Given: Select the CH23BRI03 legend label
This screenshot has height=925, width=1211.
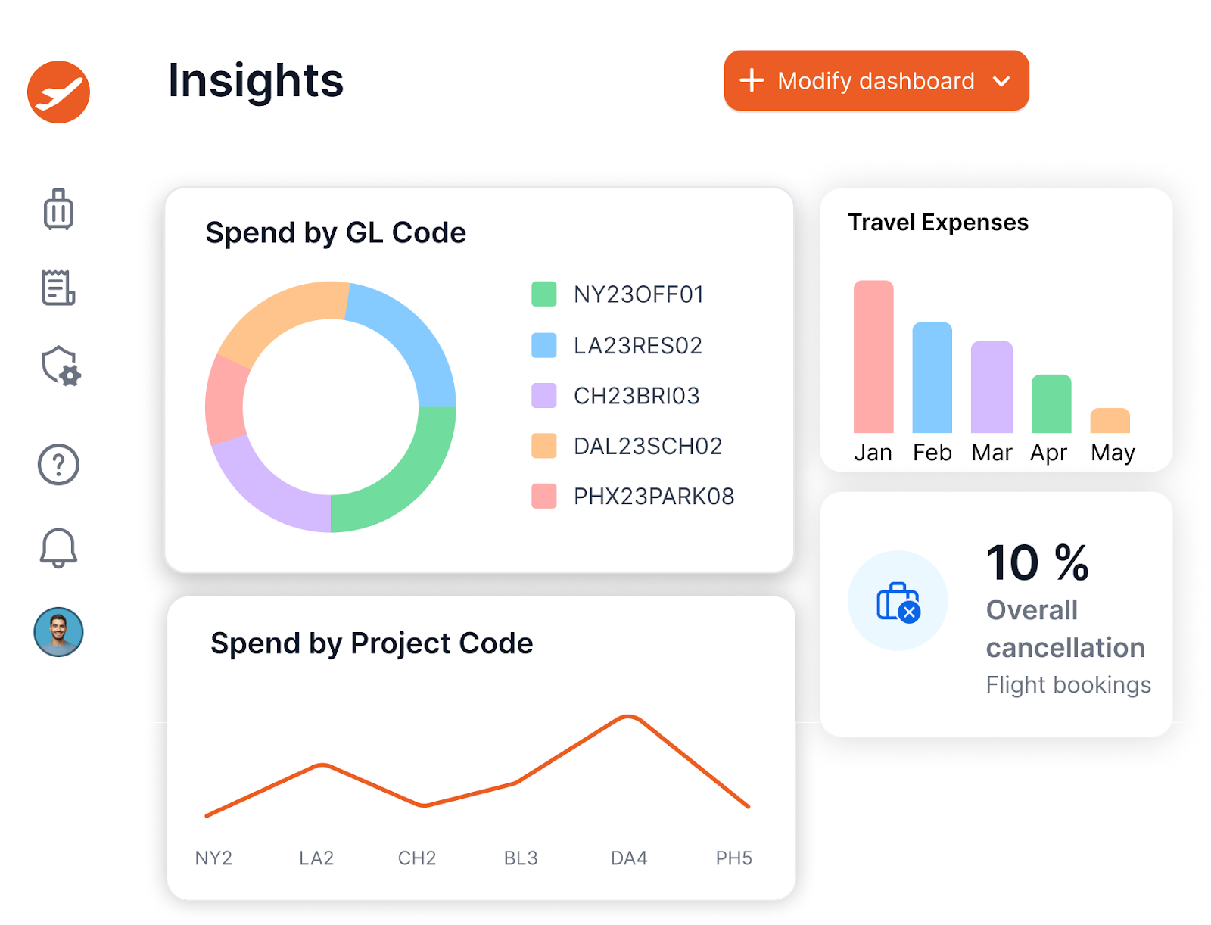Looking at the screenshot, I should click(636, 396).
